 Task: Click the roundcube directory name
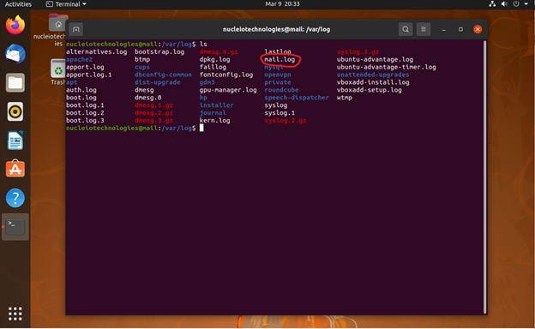(281, 90)
